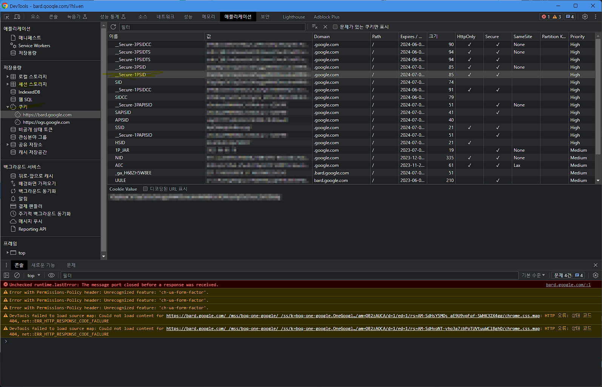Follow the bard.google.com/:1 source link
This screenshot has width=602, height=387.
pyautogui.click(x=568, y=285)
